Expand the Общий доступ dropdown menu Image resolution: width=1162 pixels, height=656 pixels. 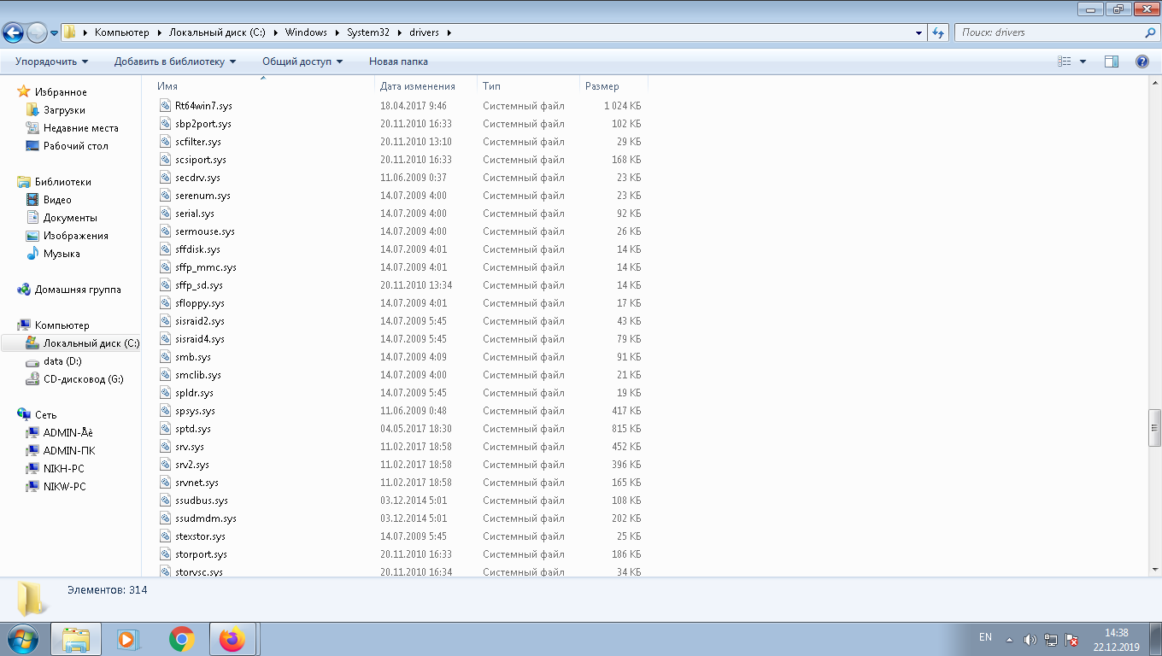pos(302,61)
